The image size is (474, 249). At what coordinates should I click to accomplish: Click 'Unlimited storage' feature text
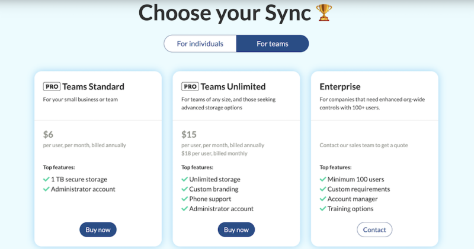(x=214, y=179)
